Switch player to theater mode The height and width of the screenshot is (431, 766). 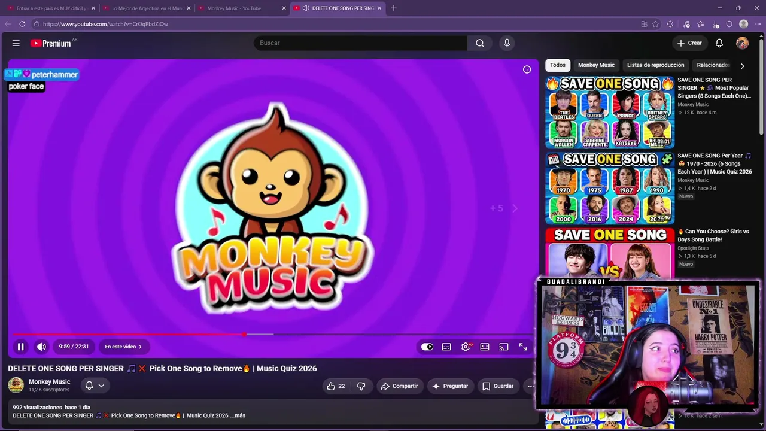485,347
